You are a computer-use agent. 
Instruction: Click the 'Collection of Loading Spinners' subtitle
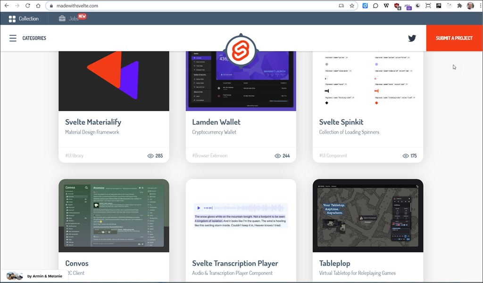pyautogui.click(x=349, y=132)
